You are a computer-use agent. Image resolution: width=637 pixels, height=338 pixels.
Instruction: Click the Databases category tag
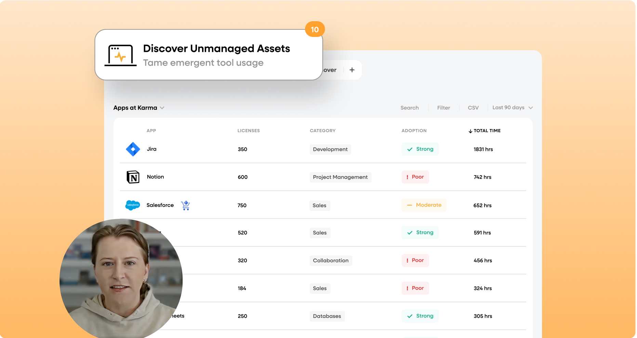coord(327,316)
